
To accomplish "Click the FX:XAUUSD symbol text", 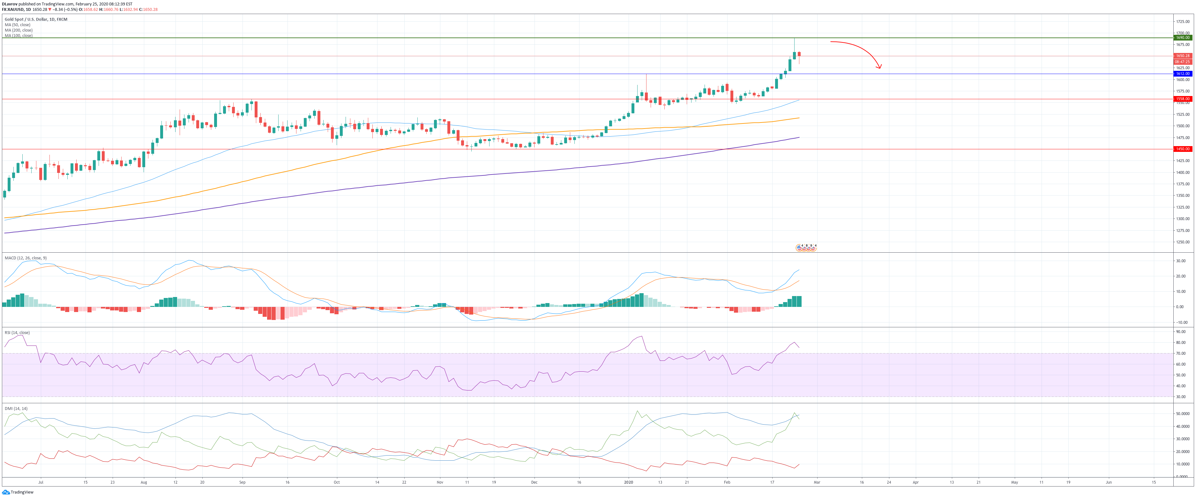I will tap(12, 9).
